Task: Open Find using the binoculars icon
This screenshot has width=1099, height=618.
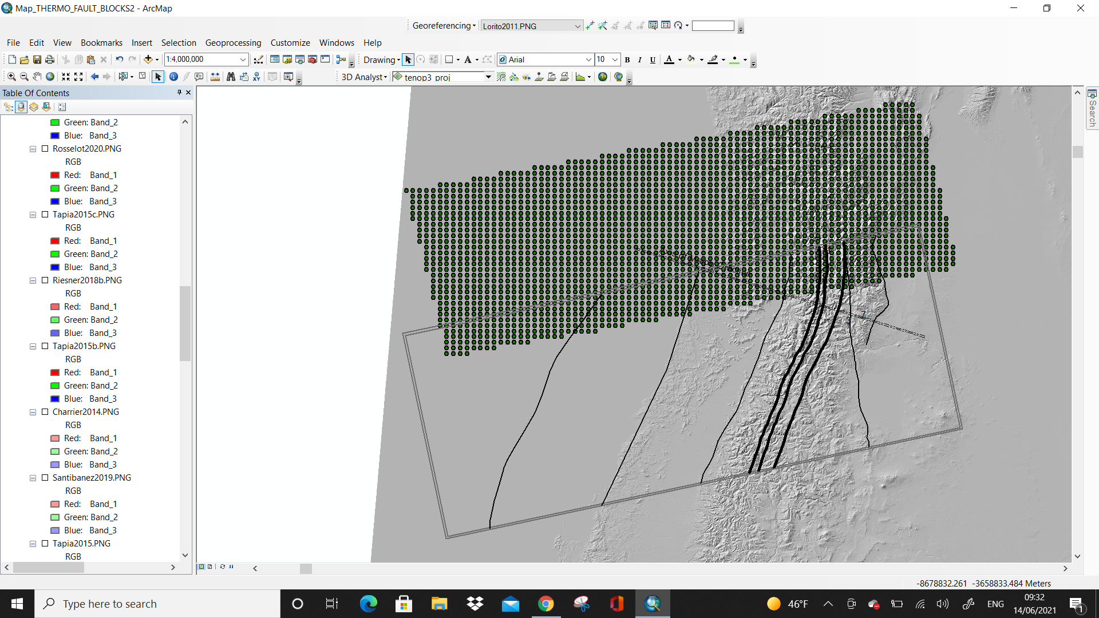Action: (230, 76)
